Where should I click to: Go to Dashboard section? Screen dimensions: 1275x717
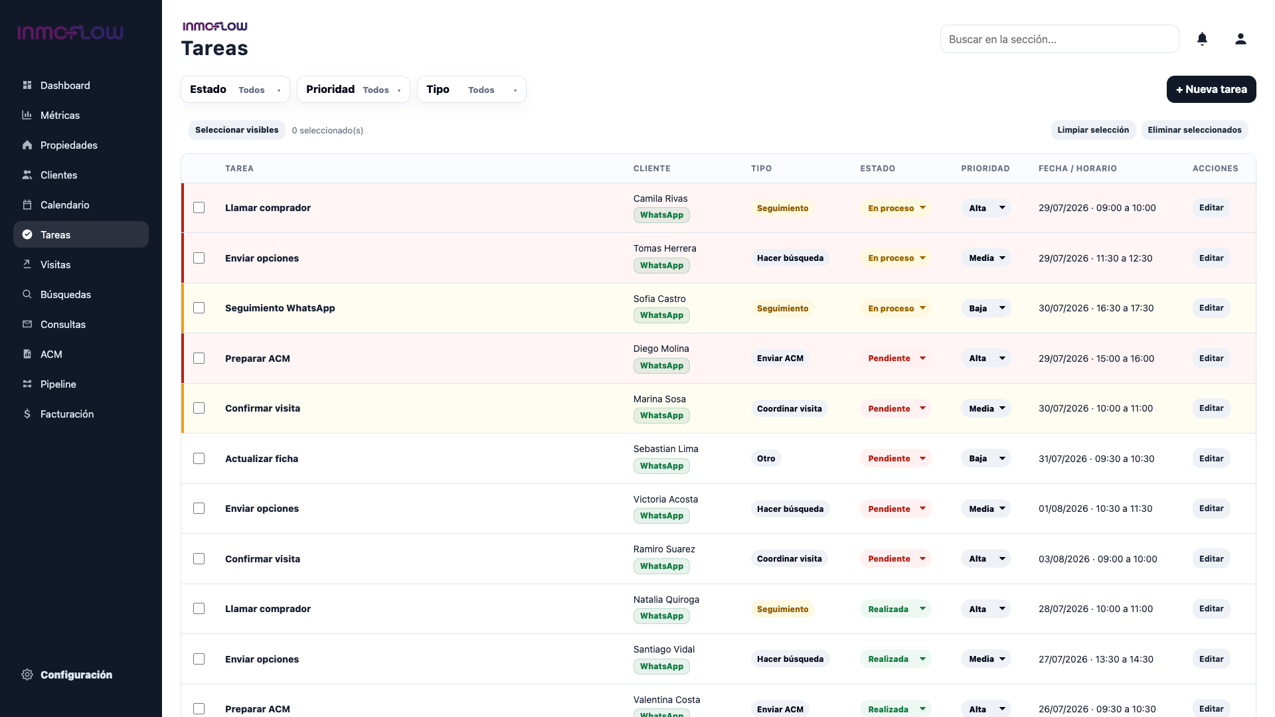point(81,85)
